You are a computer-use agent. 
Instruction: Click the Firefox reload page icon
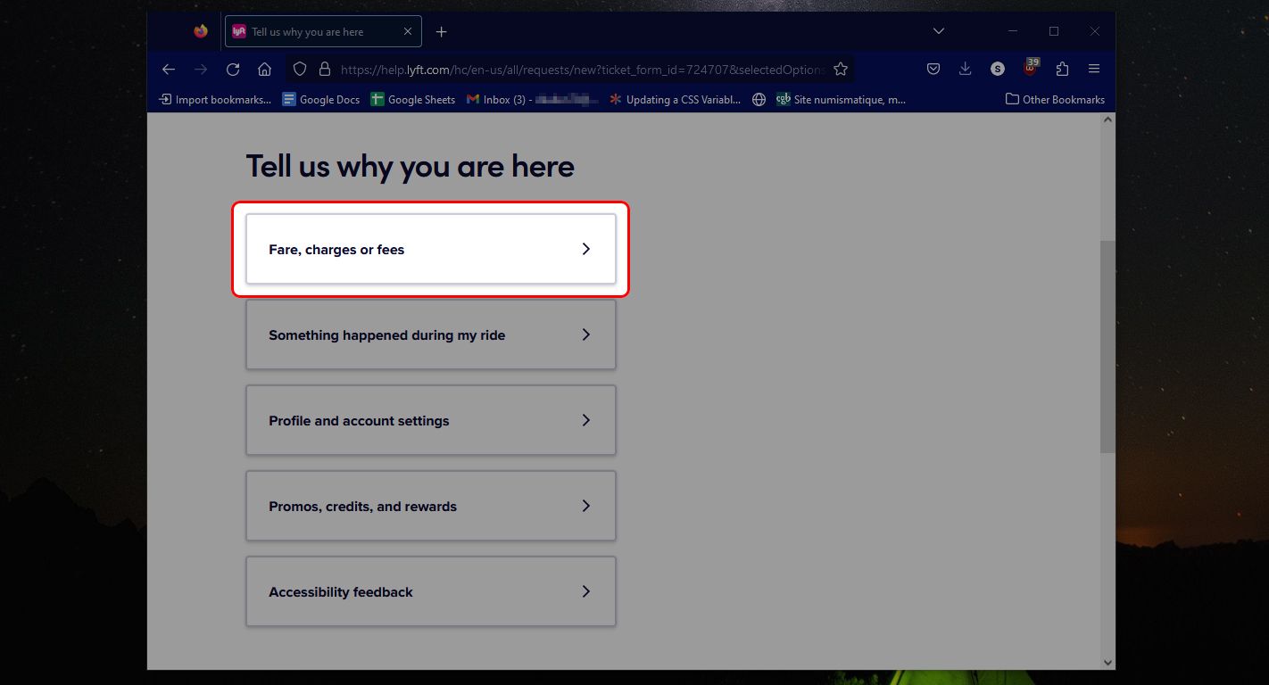tap(232, 69)
